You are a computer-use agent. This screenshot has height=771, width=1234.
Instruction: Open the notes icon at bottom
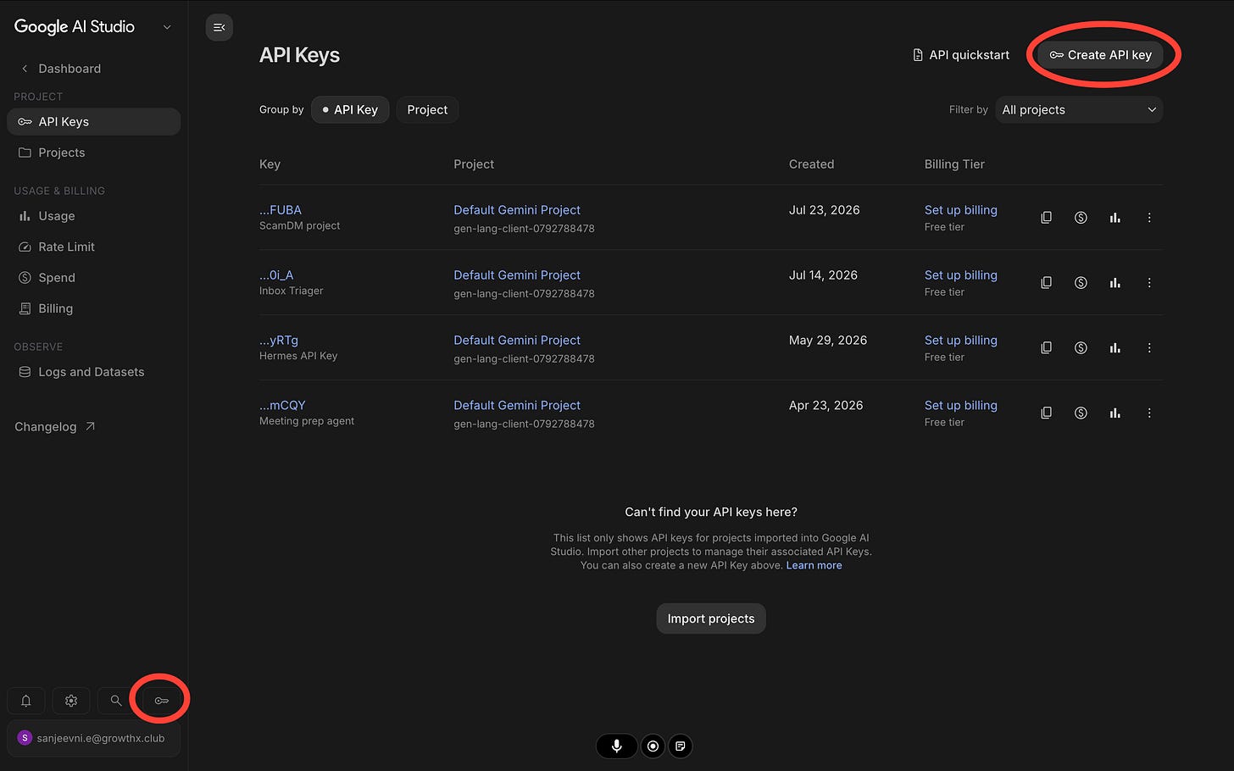[x=681, y=746]
